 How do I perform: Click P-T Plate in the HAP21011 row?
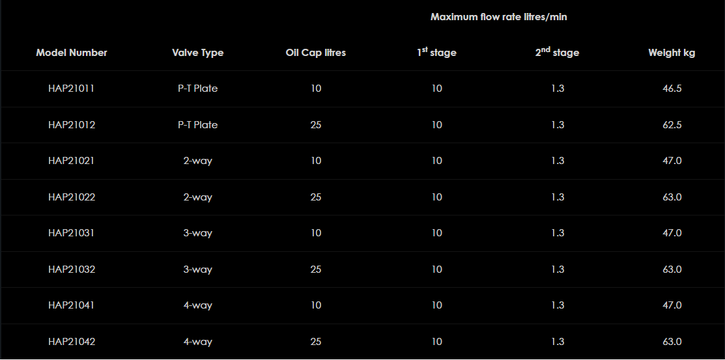(197, 89)
